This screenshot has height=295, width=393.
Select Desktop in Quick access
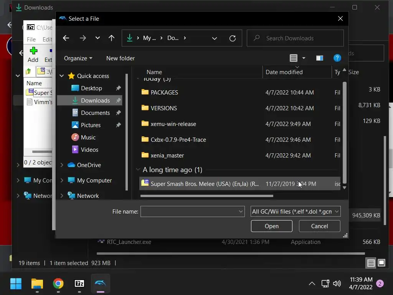[x=91, y=88]
